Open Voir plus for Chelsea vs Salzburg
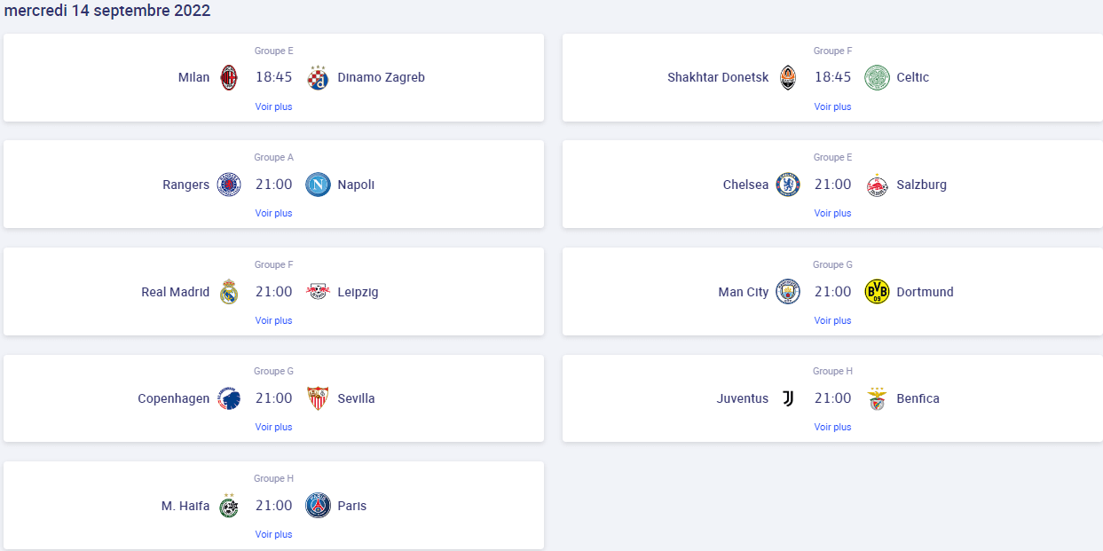Viewport: 1103px width, 551px height. click(832, 213)
